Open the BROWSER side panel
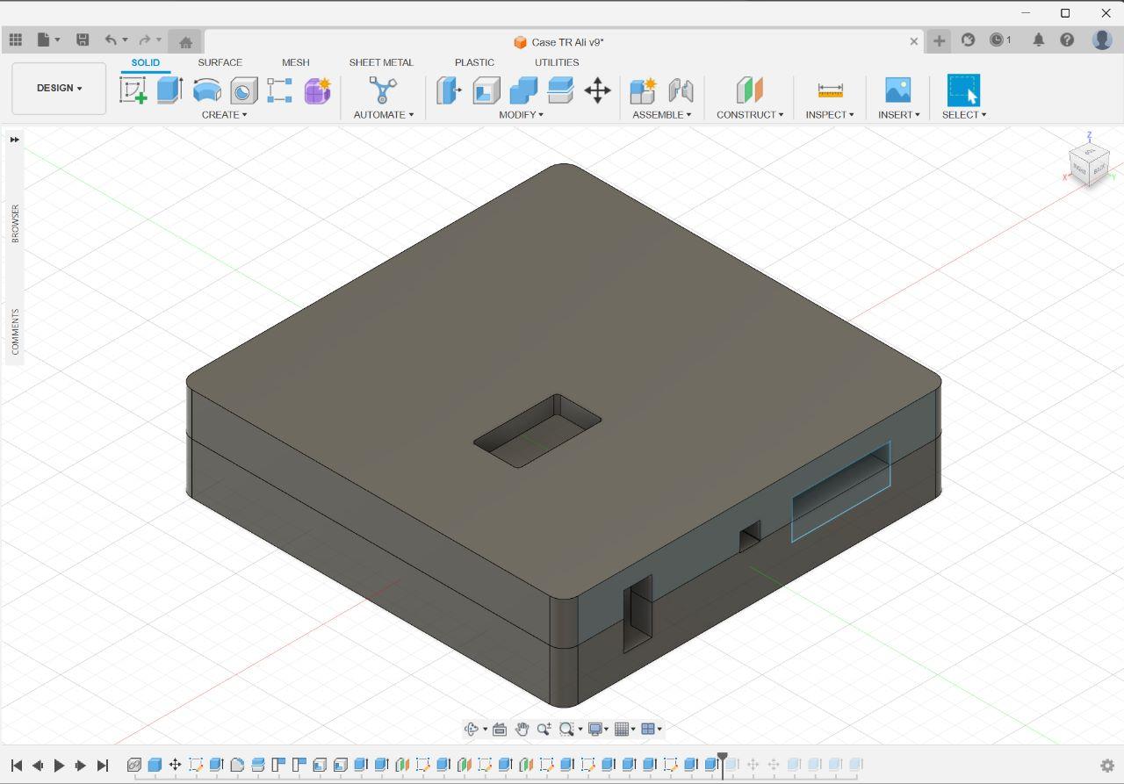 (x=15, y=224)
